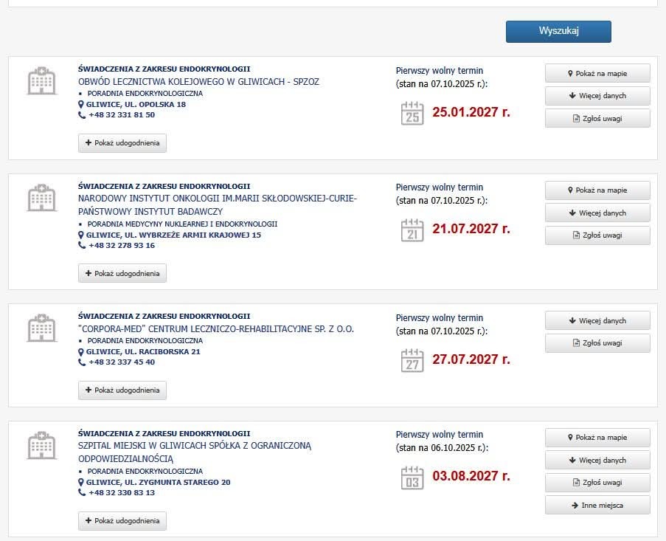Open Obwód Lecznictwa Kolejowego w Gliwicach link
Image resolution: width=666 pixels, height=541 pixels.
[x=198, y=82]
